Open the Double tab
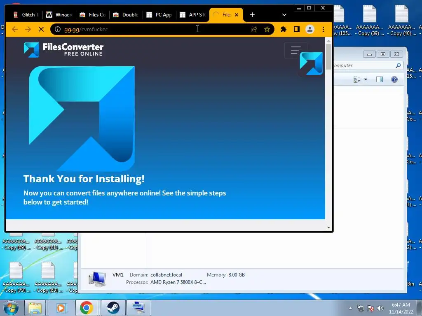 click(126, 15)
